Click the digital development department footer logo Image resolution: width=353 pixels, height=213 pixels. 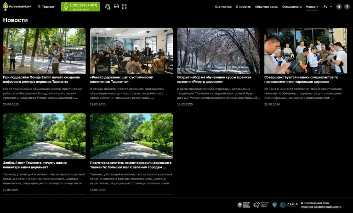(x=261, y=205)
